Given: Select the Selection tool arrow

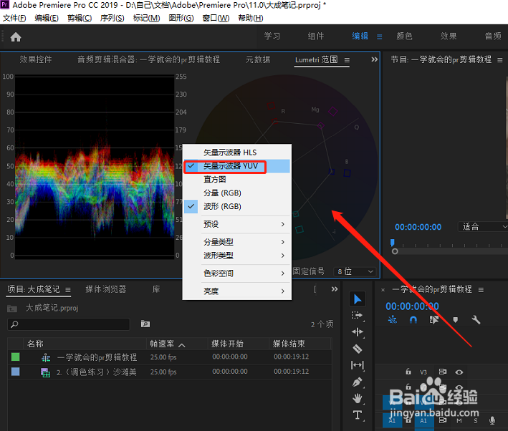Looking at the screenshot, I should [358, 299].
